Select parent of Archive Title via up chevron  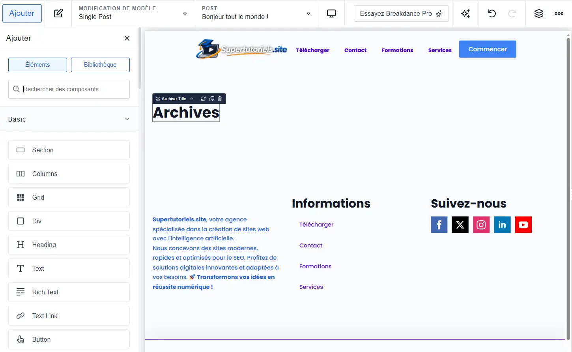click(192, 99)
